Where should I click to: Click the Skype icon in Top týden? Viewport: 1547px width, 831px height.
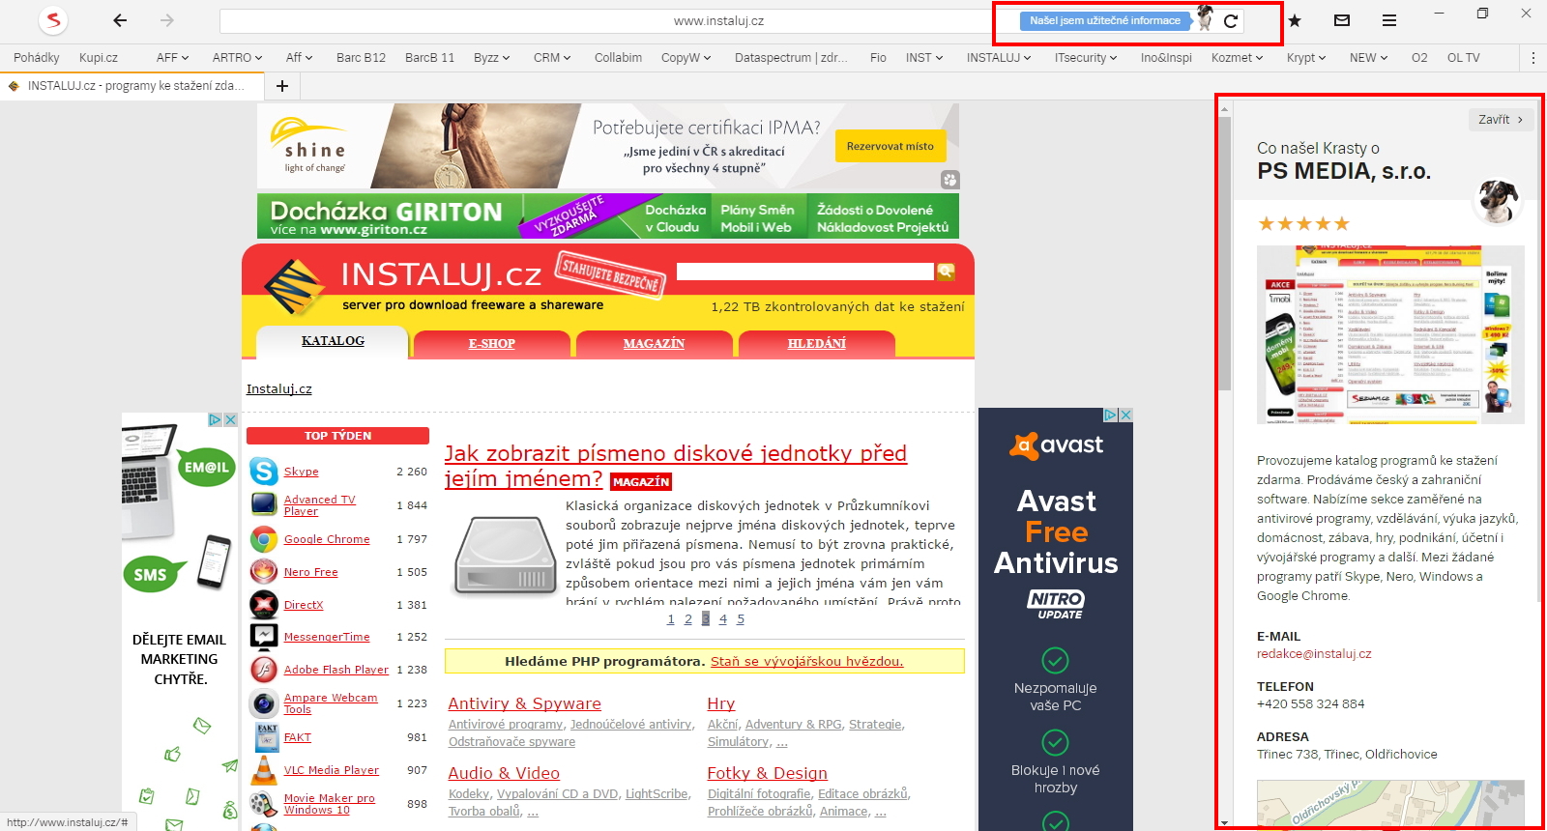pyautogui.click(x=264, y=471)
